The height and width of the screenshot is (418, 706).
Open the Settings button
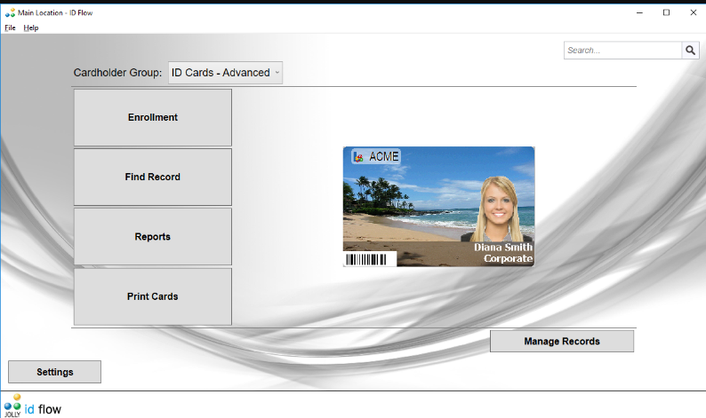pos(54,372)
